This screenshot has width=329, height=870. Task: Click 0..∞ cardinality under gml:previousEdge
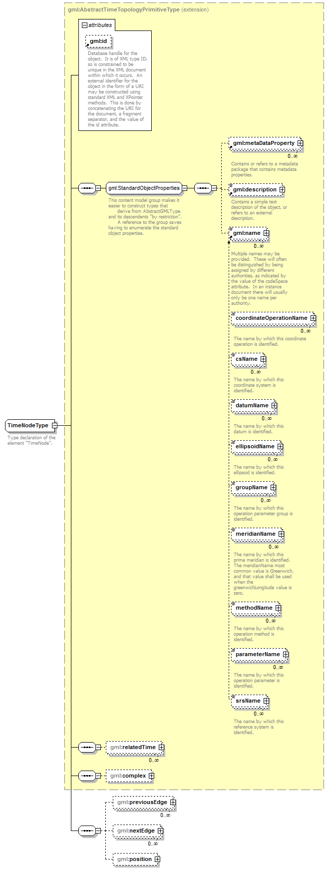pos(165,815)
